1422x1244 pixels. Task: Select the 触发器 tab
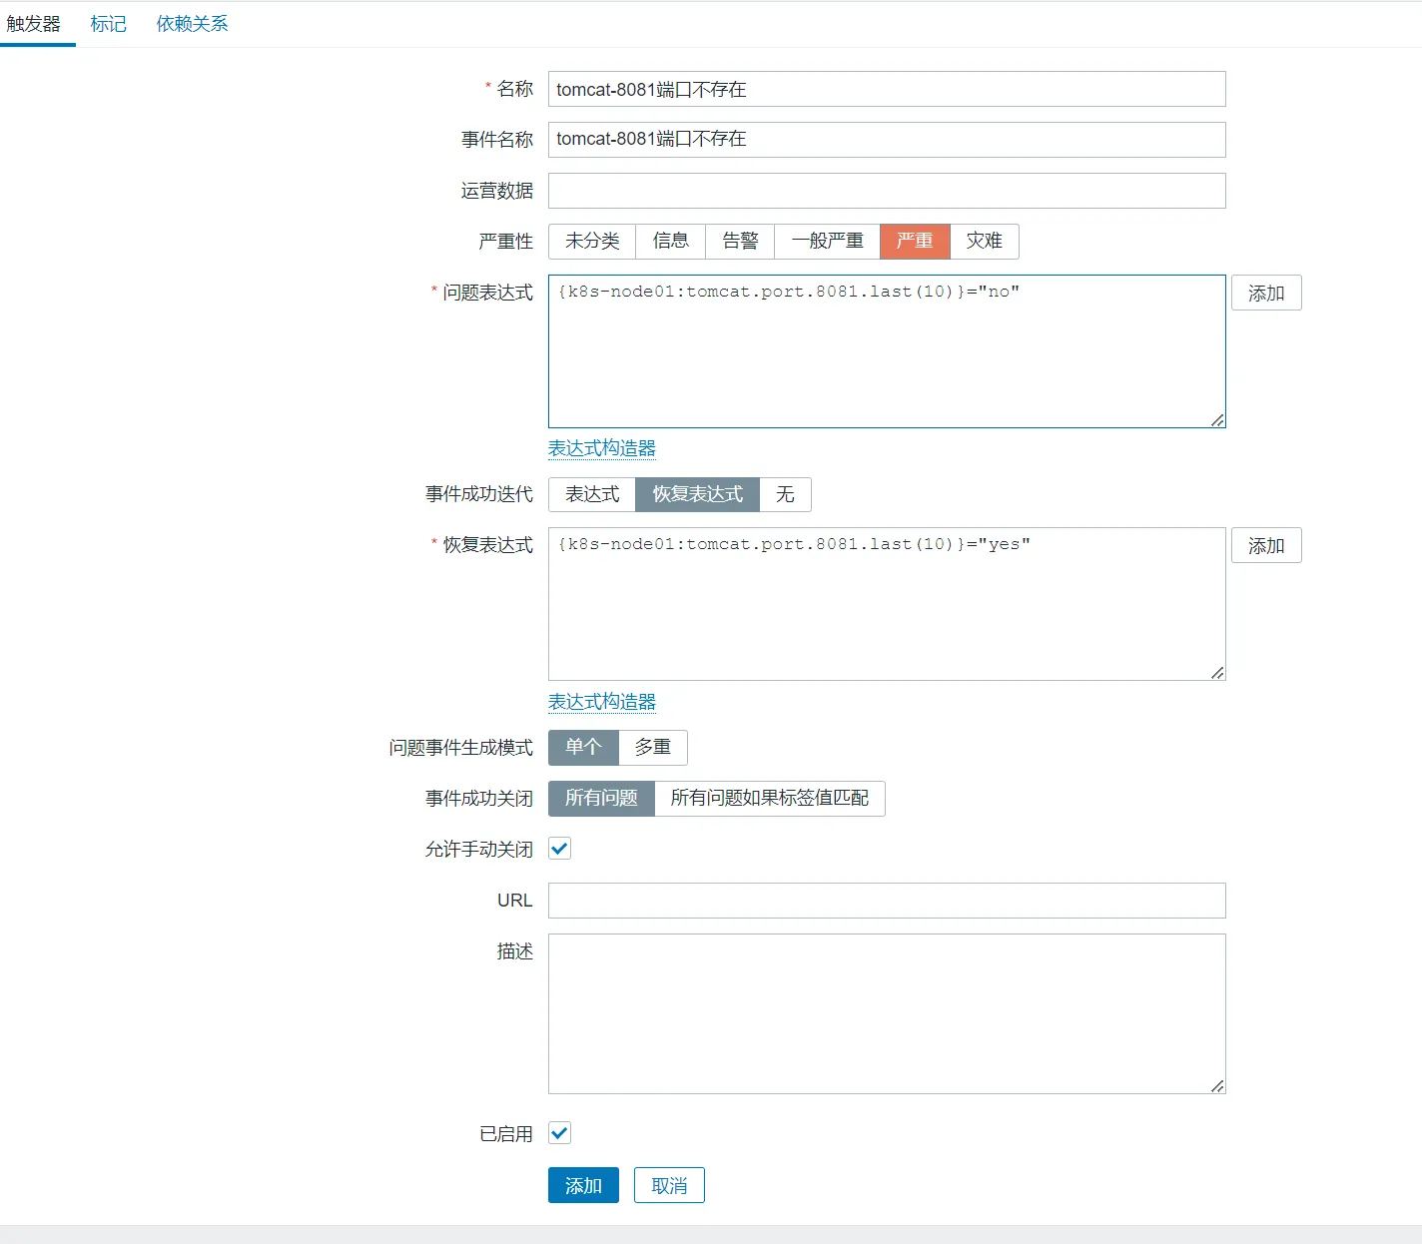tap(34, 24)
